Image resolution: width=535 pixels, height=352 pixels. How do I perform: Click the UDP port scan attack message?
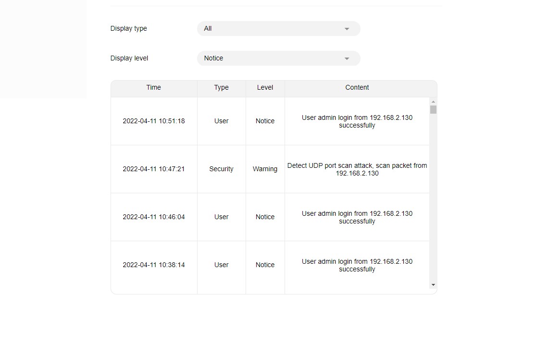(357, 169)
